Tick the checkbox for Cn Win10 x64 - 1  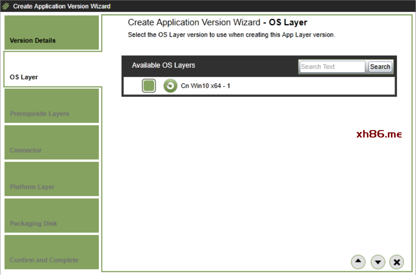click(x=149, y=86)
